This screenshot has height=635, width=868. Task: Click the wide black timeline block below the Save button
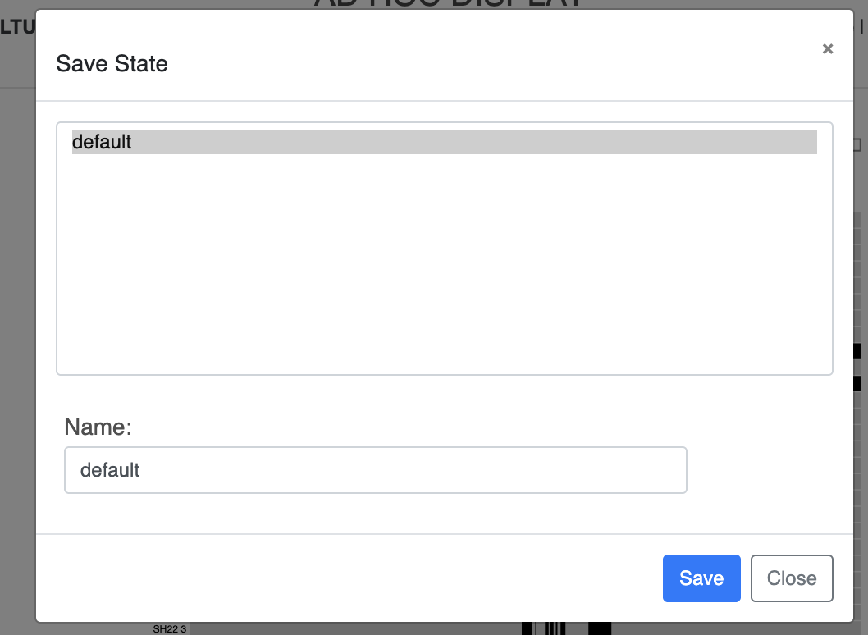pyautogui.click(x=600, y=629)
